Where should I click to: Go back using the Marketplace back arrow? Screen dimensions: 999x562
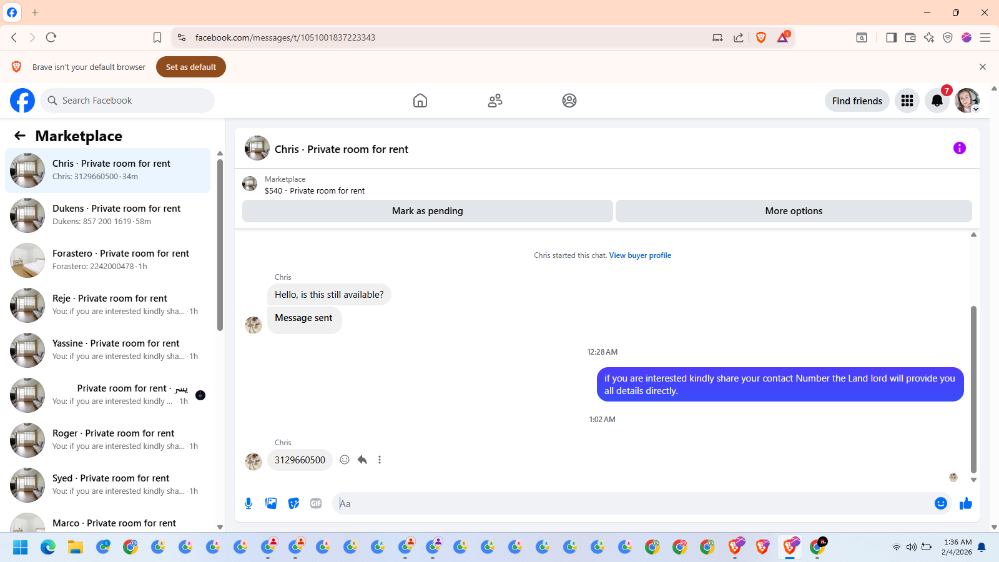pos(20,136)
